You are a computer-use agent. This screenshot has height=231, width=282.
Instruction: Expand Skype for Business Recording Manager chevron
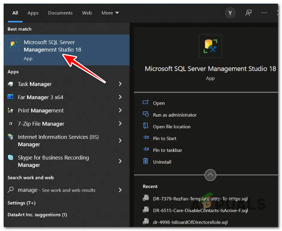click(x=120, y=161)
